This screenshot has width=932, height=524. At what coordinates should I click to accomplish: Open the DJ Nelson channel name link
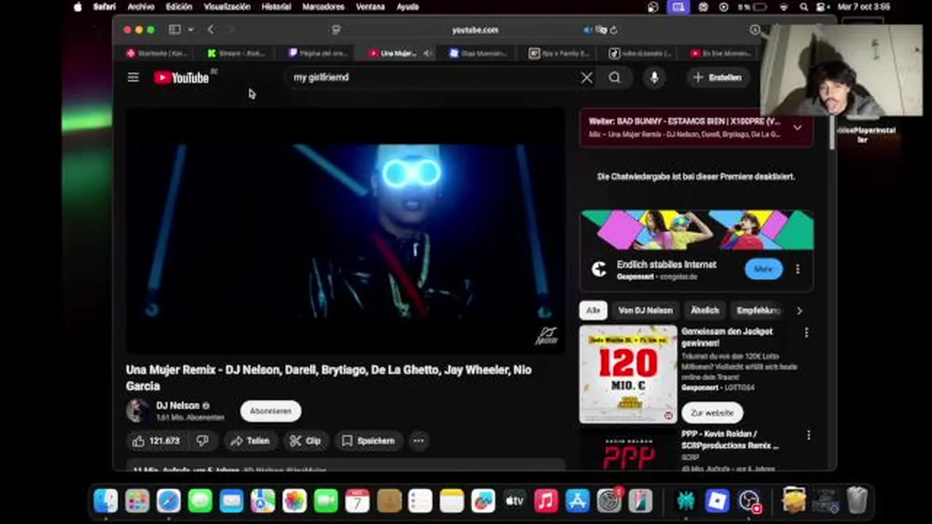point(178,405)
